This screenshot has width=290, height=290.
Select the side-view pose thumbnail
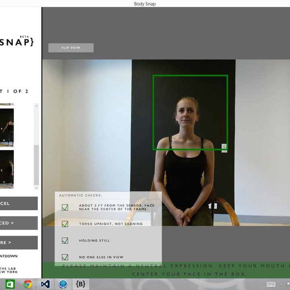tap(7, 169)
